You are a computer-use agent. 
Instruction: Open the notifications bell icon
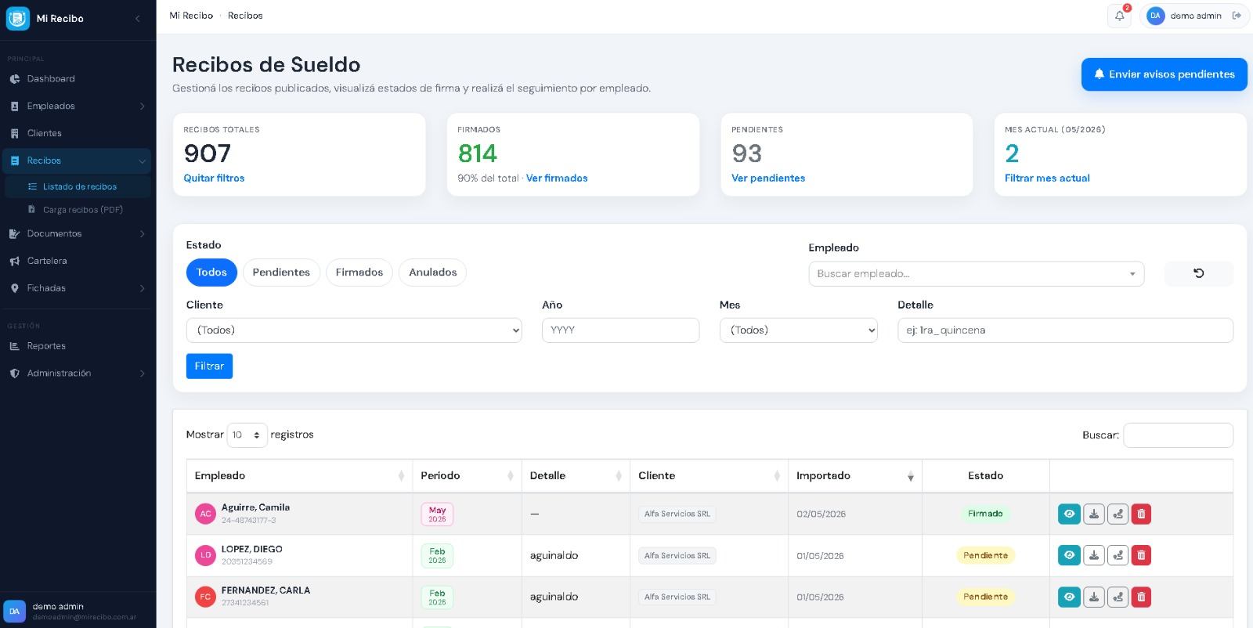[x=1120, y=16]
